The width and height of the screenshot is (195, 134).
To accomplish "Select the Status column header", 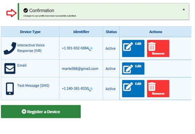I will [111, 32].
